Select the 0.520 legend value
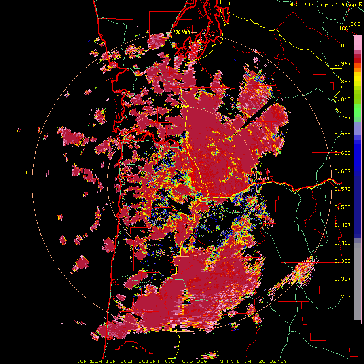Viewport: 364px width, 364px height. [343, 207]
